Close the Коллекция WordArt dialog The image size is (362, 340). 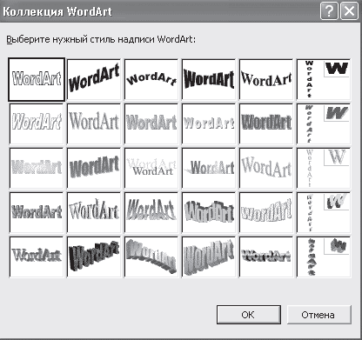[x=349, y=11]
